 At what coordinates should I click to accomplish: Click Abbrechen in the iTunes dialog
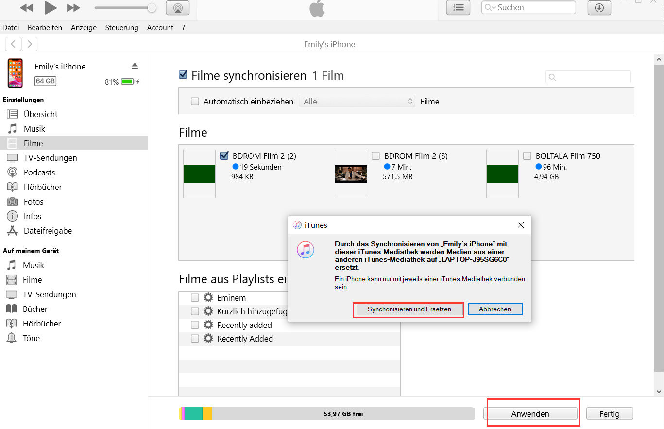[x=495, y=309]
